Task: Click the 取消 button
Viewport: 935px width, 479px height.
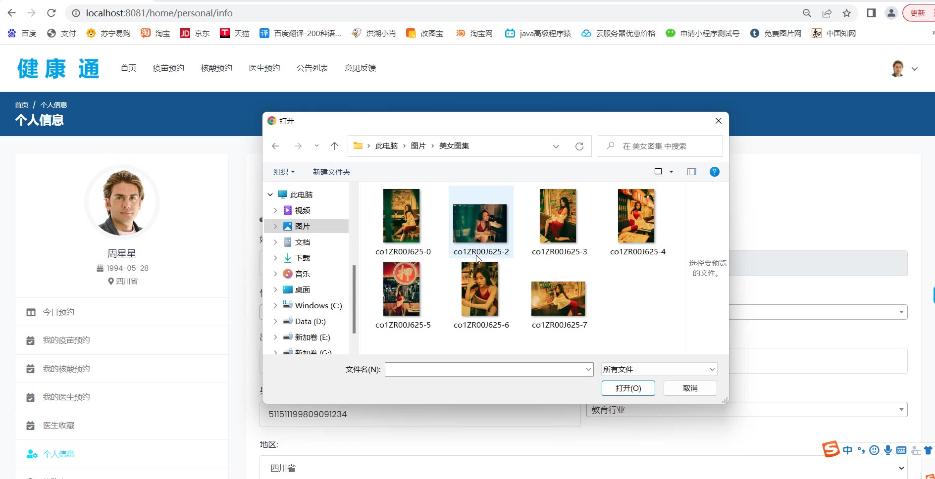Action: pos(690,388)
